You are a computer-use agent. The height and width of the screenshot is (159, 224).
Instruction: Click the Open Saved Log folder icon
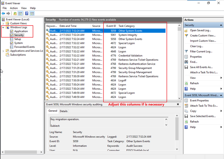click(x=186, y=30)
